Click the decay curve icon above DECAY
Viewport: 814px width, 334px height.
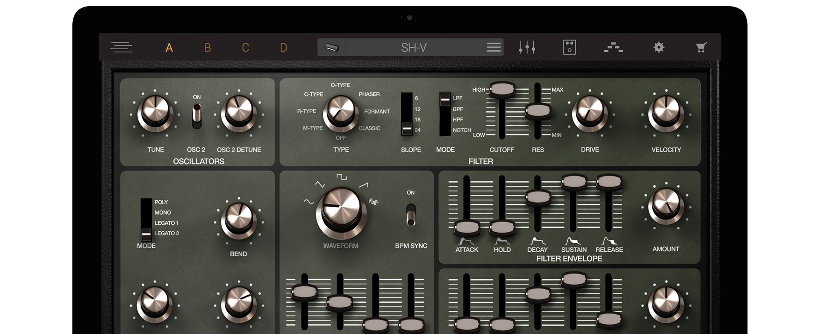538,241
